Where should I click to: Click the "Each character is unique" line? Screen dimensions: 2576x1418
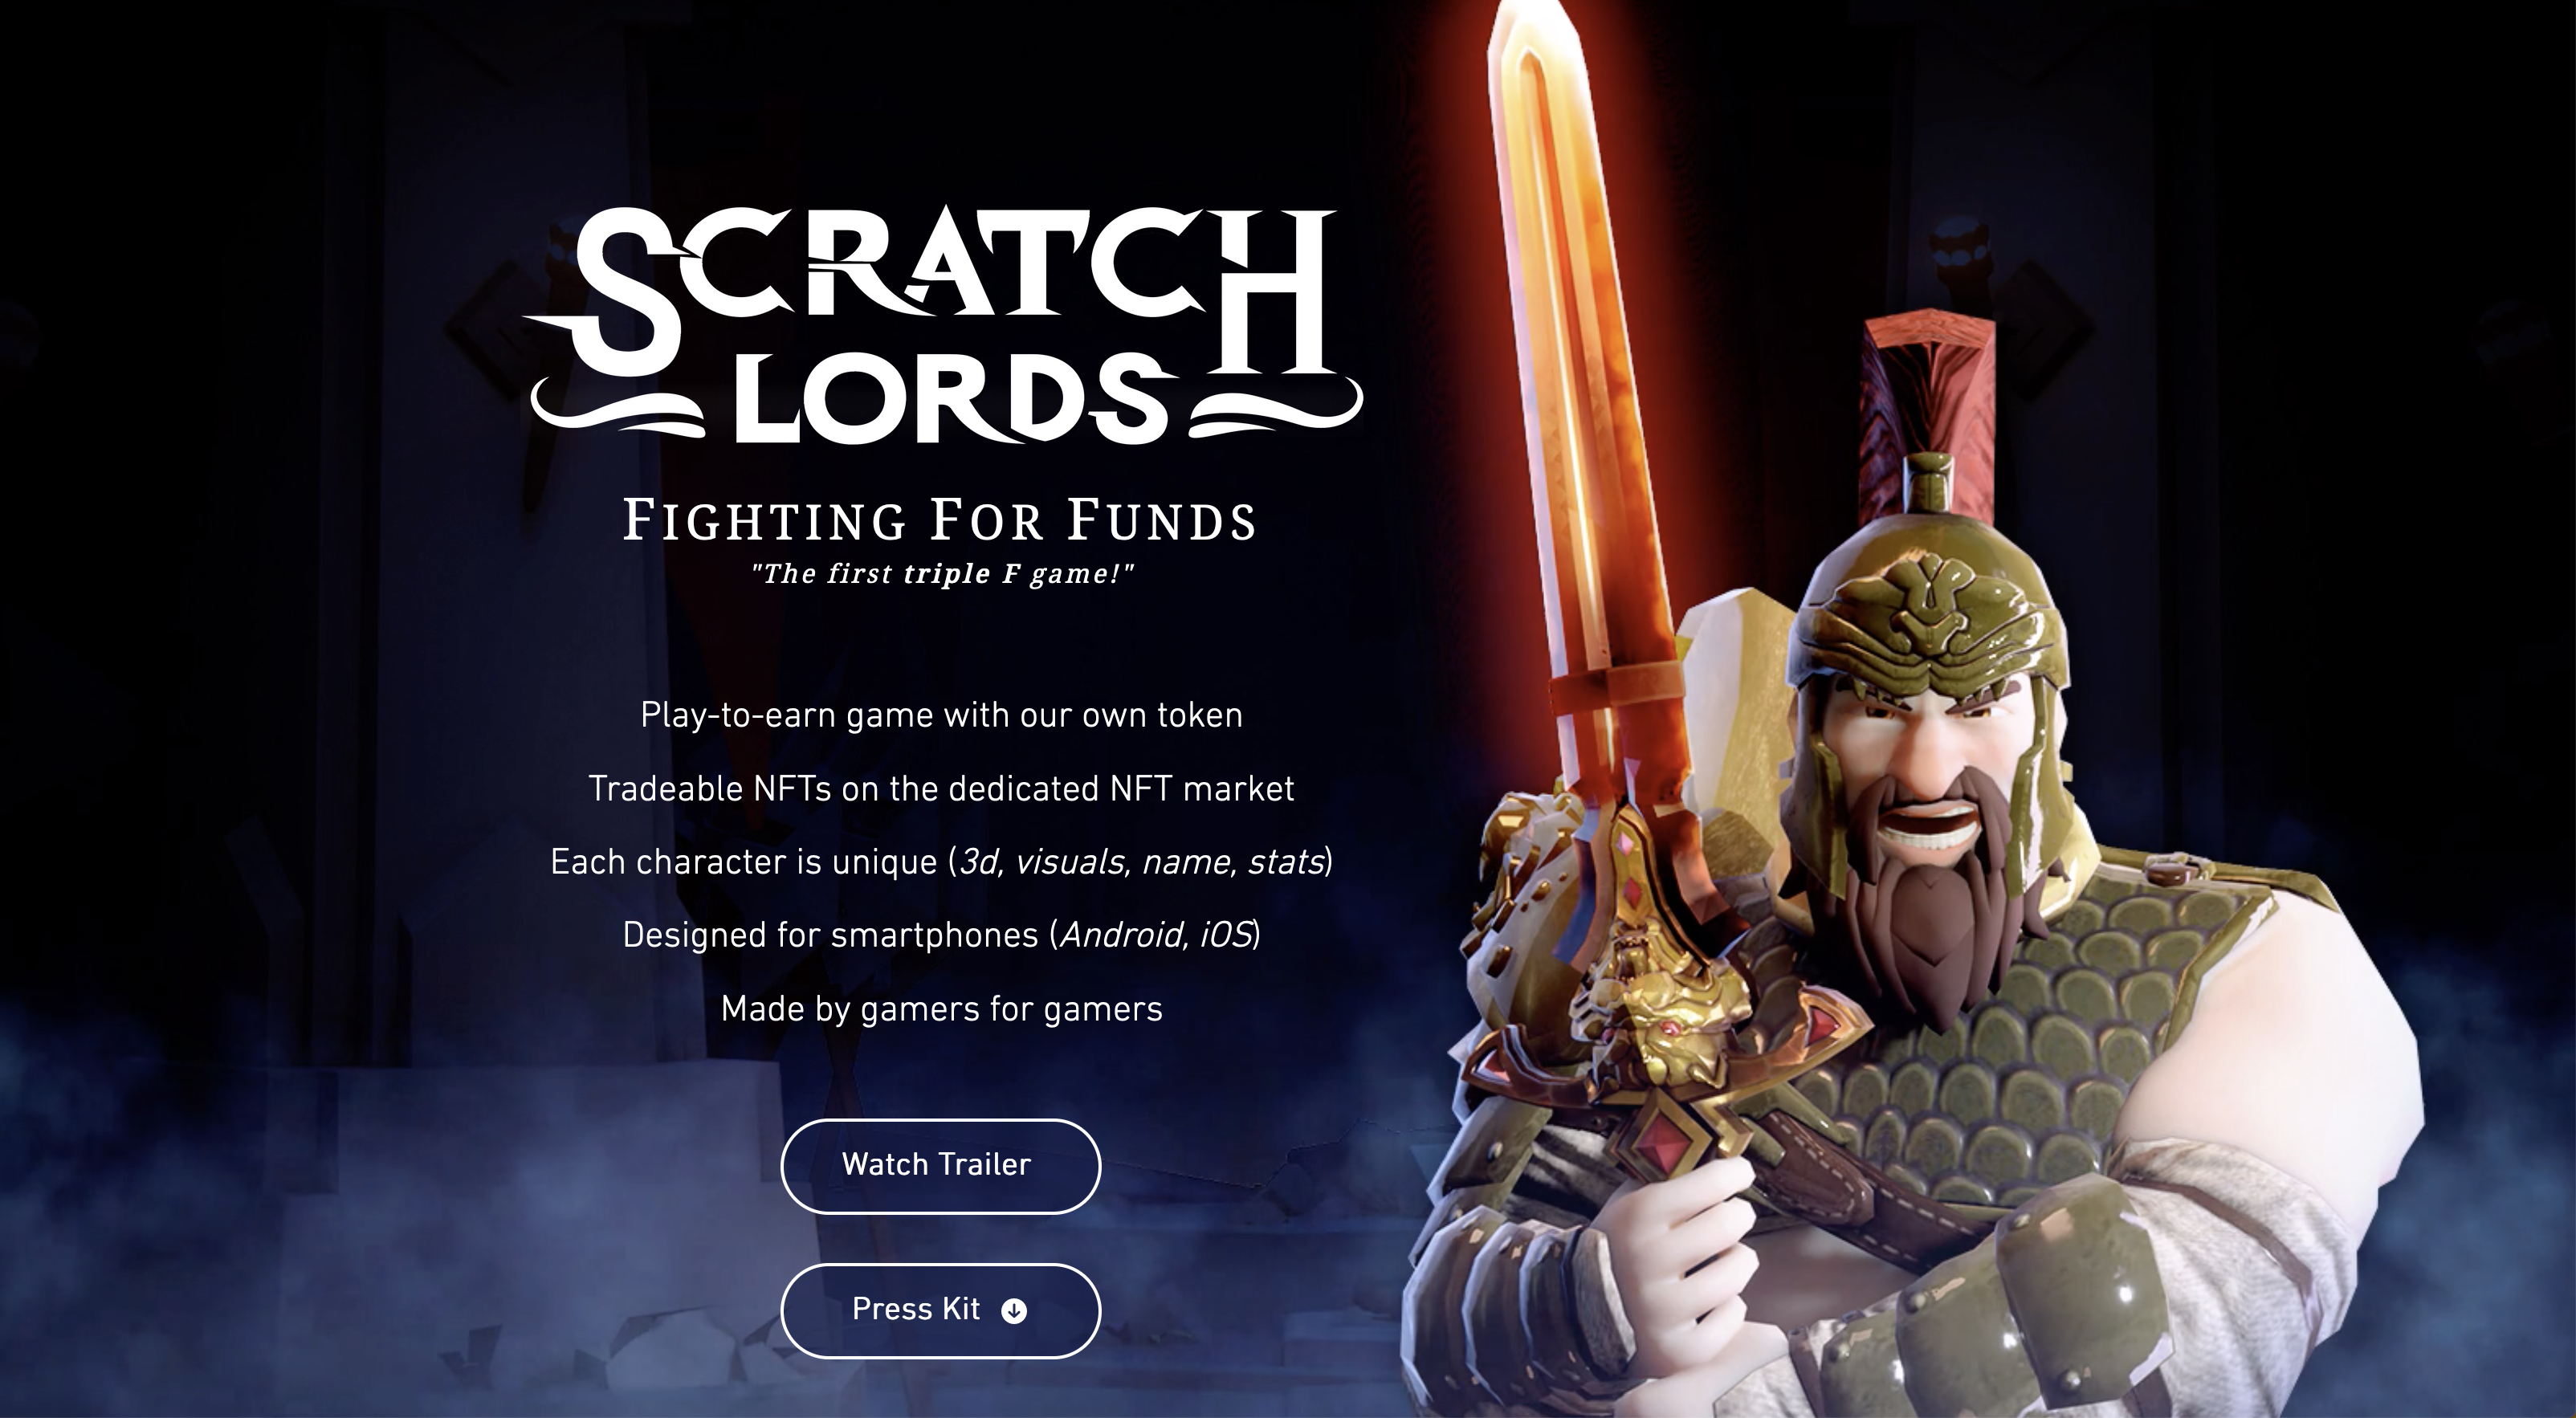pos(942,862)
